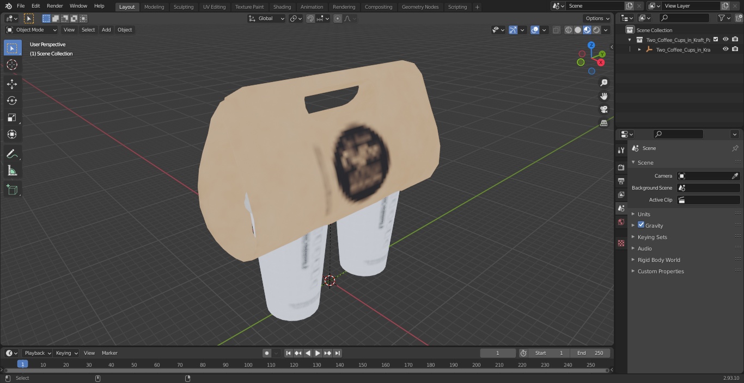Open the Output properties tab
Screen dimensions: 744x383
(x=621, y=181)
